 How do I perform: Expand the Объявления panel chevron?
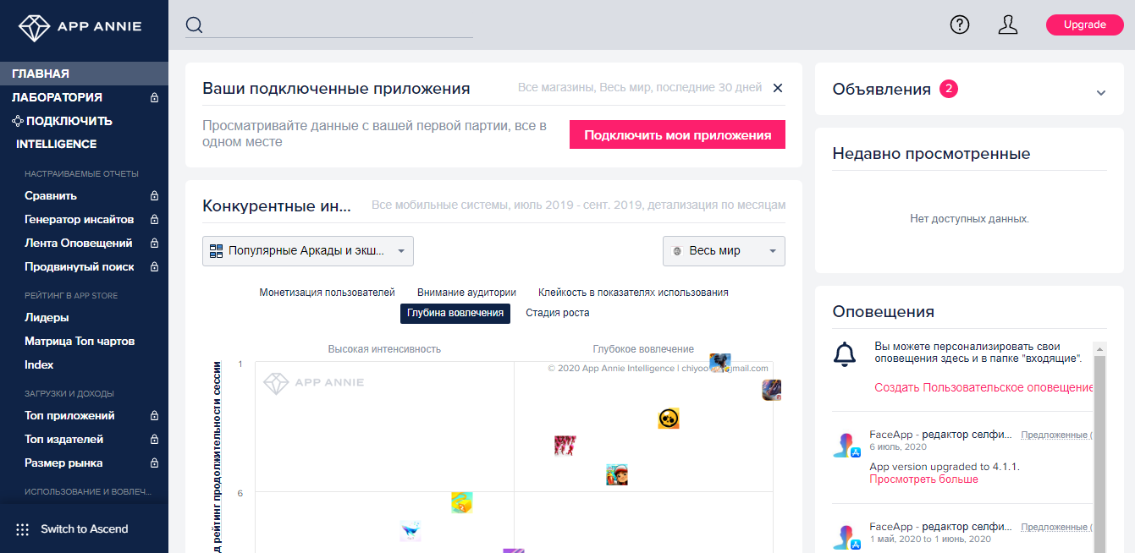point(1100,92)
